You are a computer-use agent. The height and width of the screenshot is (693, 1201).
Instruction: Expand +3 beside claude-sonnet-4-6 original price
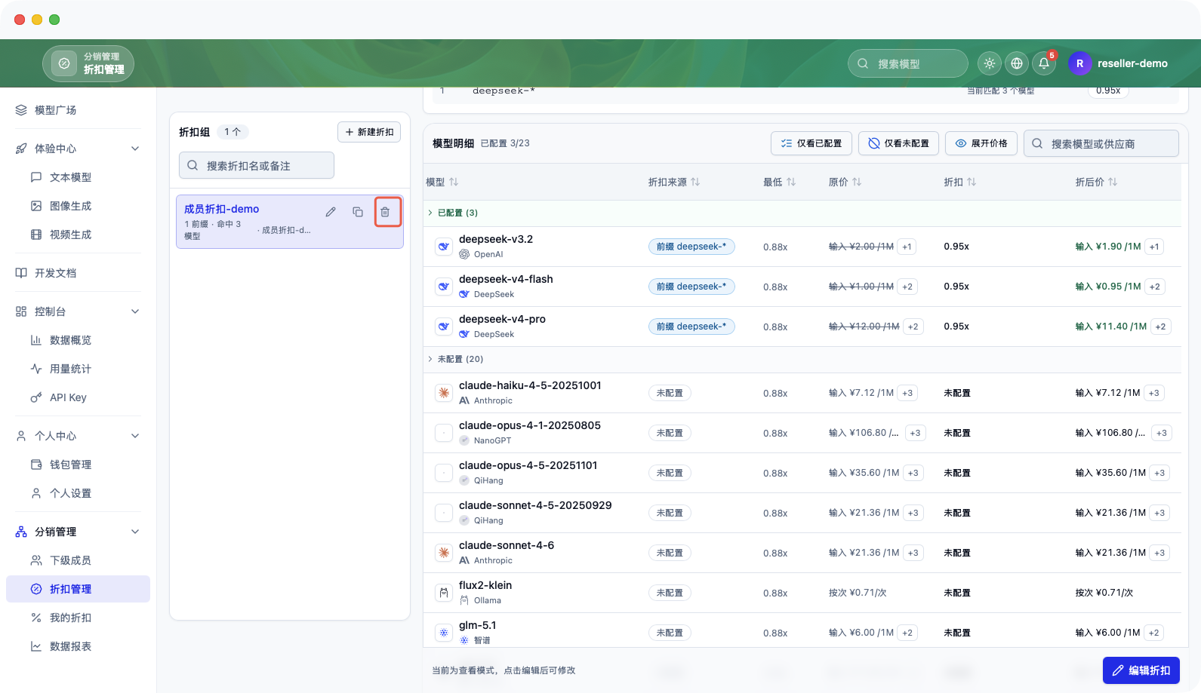[x=913, y=553]
